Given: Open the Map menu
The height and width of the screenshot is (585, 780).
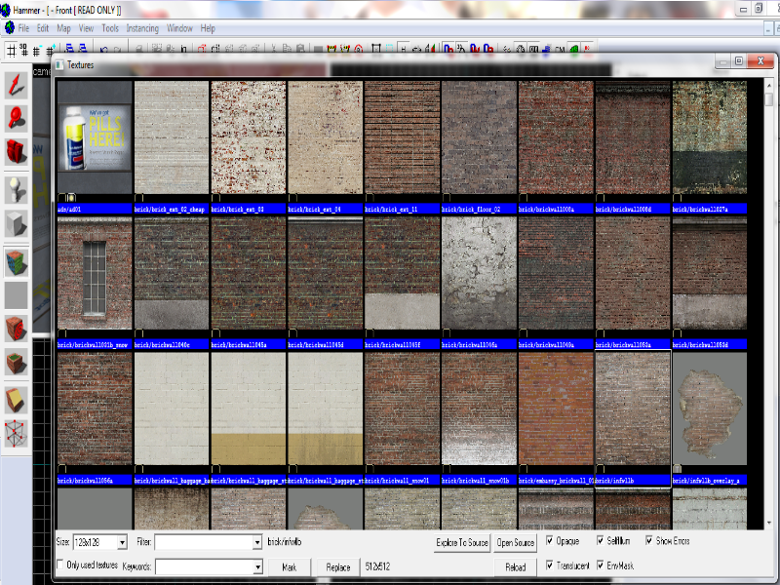Looking at the screenshot, I should pos(63,28).
